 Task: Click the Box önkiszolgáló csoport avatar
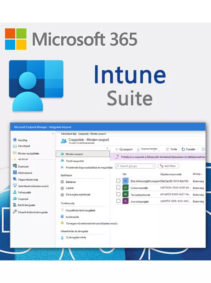pos(125,181)
